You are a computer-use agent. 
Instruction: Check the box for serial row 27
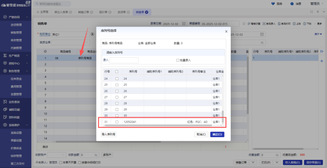[x=117, y=97]
